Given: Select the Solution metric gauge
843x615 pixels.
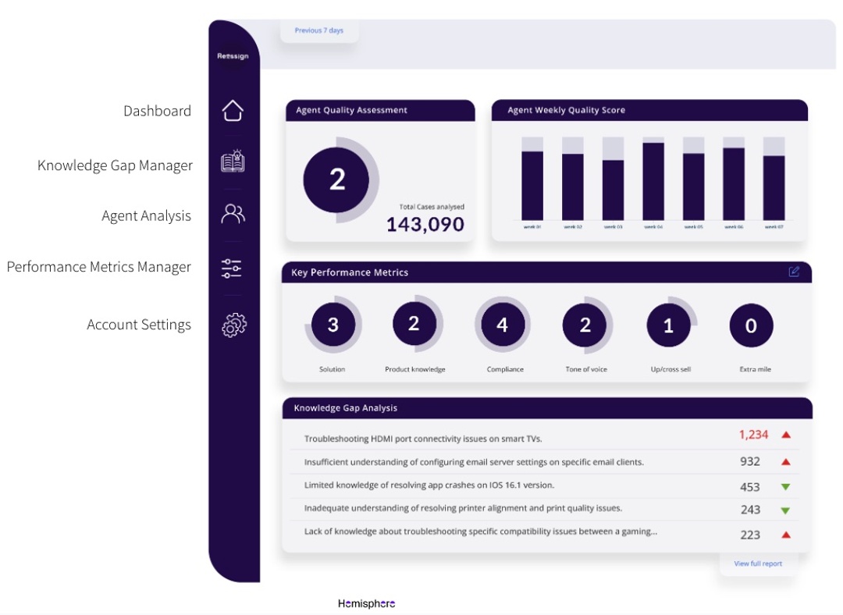Looking at the screenshot, I should 333,325.
